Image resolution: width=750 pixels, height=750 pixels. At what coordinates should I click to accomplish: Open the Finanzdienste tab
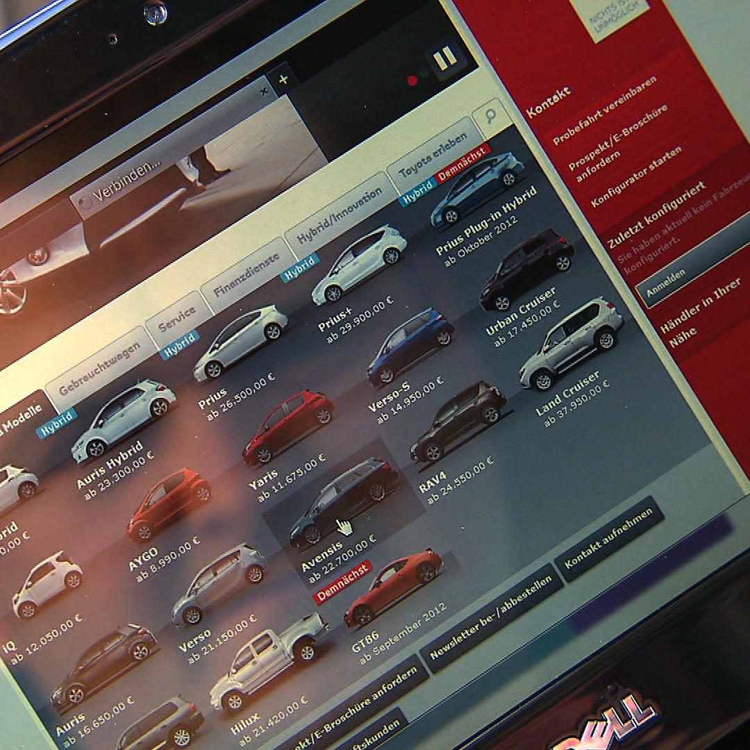coord(247,275)
